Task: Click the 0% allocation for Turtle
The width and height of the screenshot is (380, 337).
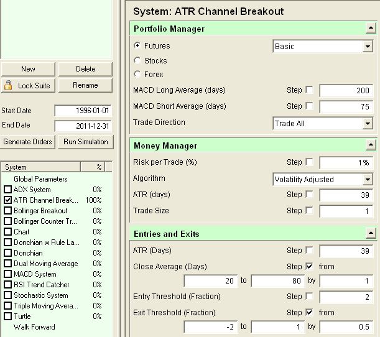Action: (97, 316)
